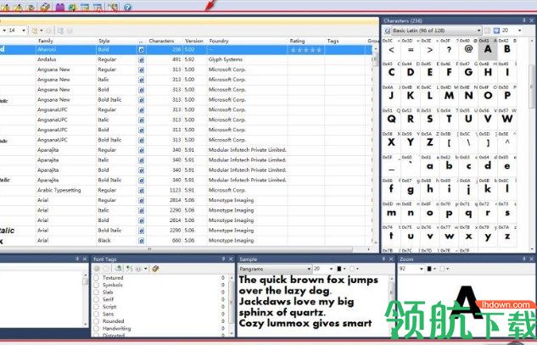Pin the Zoom panel using its pin icon
This screenshot has height=345, width=537.
524,259
